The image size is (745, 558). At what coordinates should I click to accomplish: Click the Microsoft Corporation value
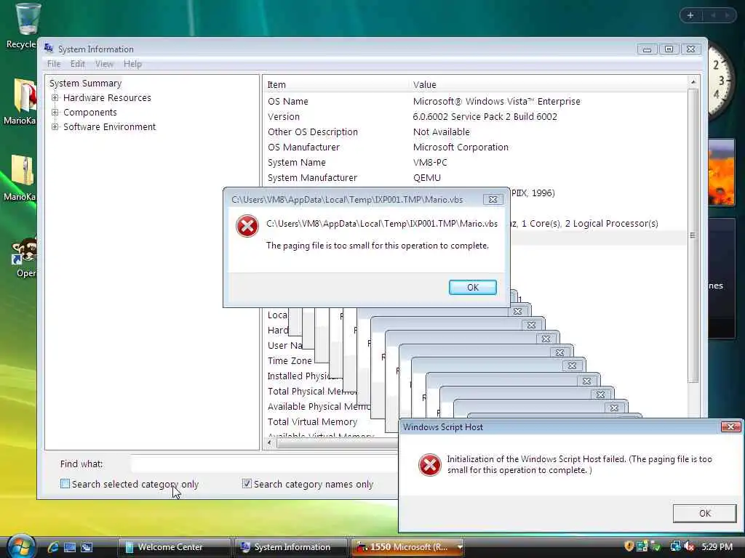click(461, 147)
